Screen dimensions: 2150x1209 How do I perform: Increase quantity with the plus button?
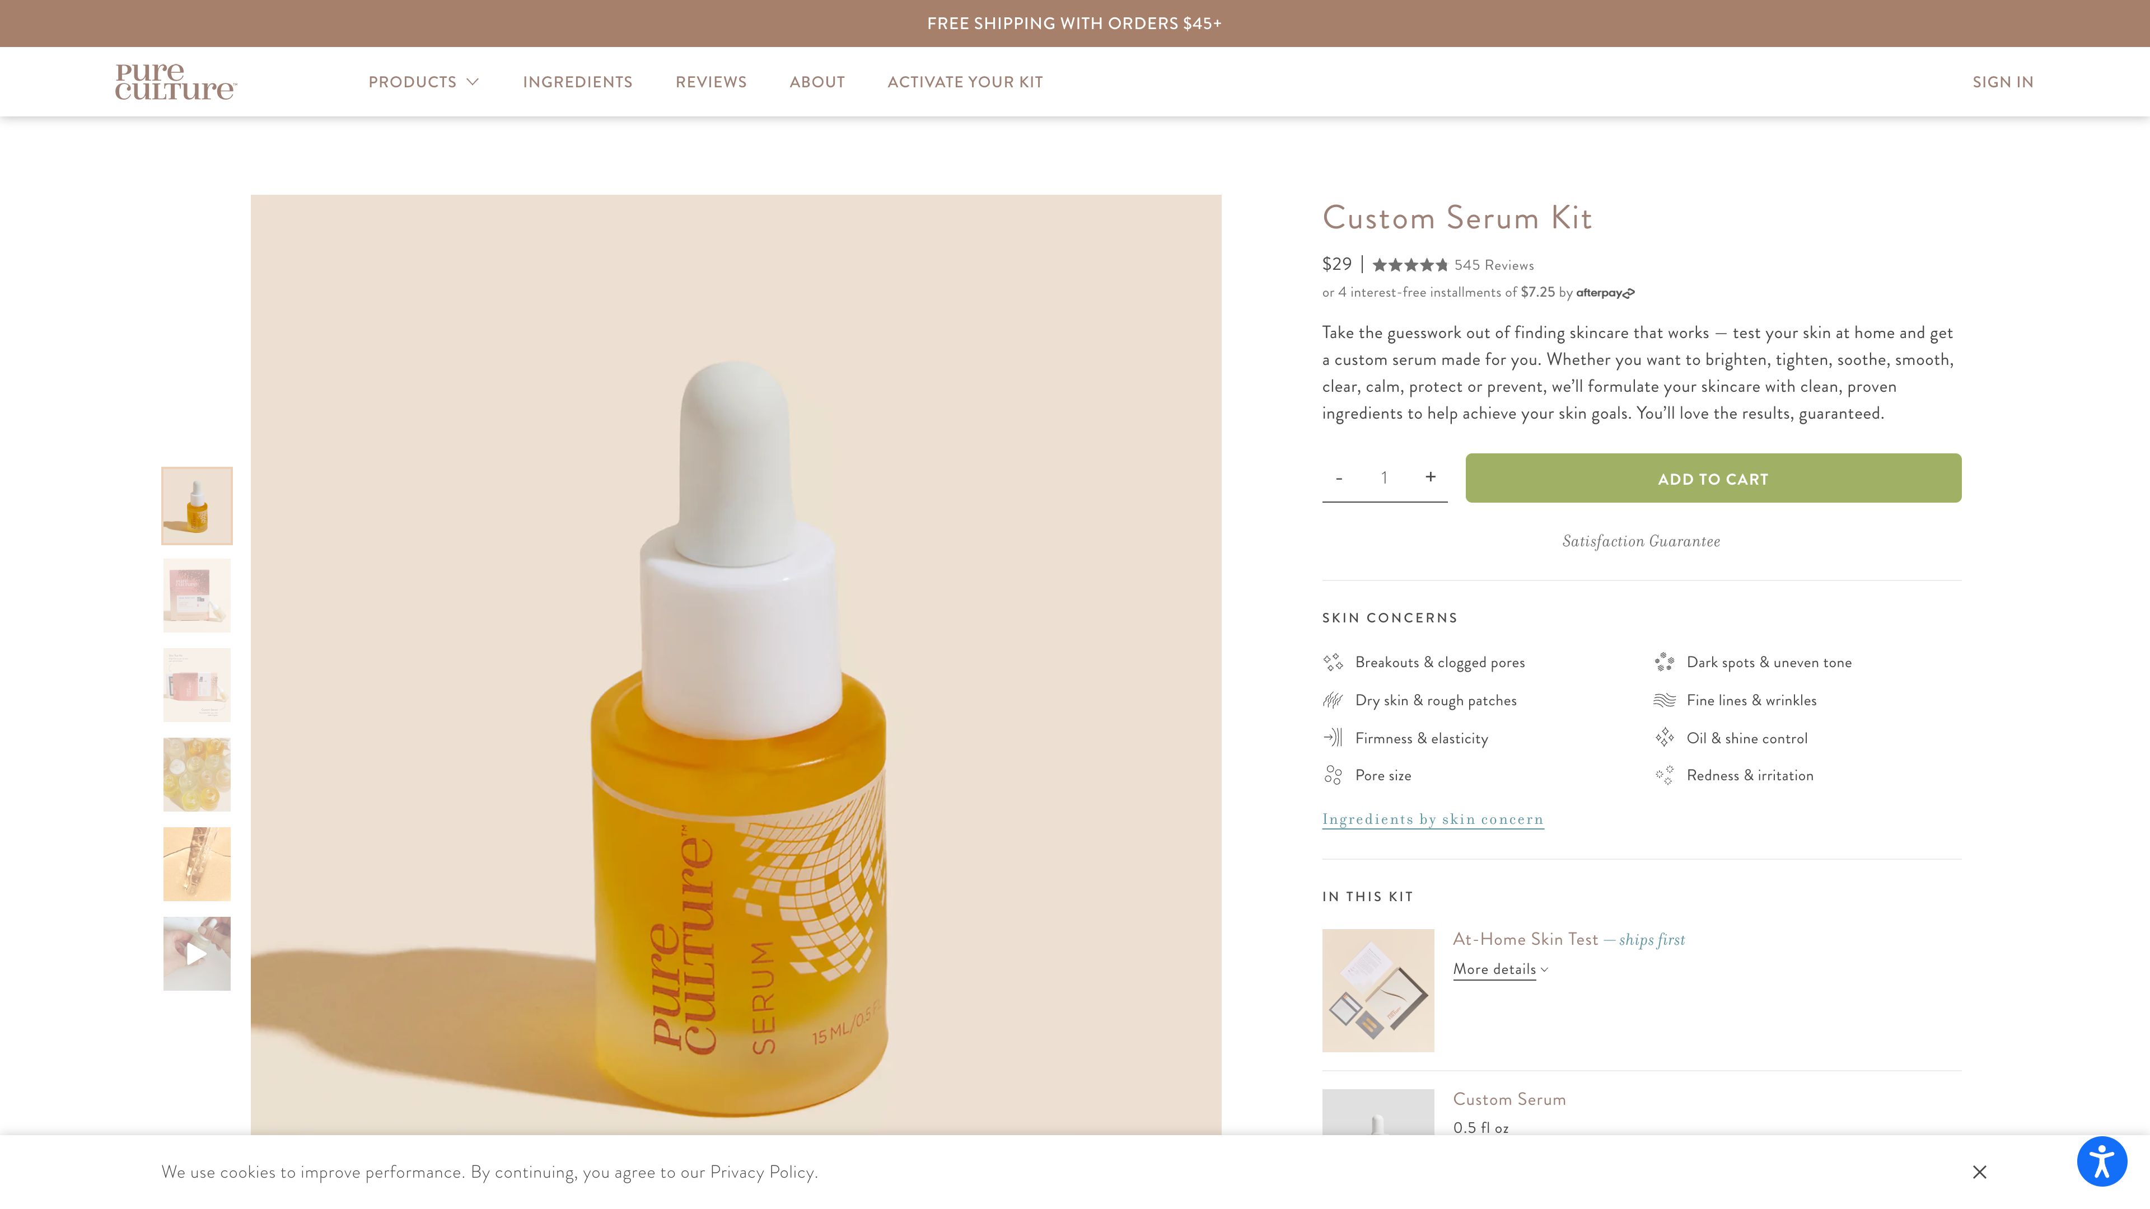(x=1431, y=477)
